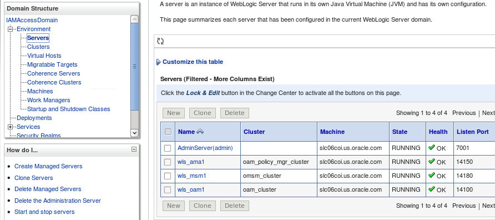Image resolution: width=495 pixels, height=220 pixels.
Task: Sort table by Machine column header
Action: (332, 132)
